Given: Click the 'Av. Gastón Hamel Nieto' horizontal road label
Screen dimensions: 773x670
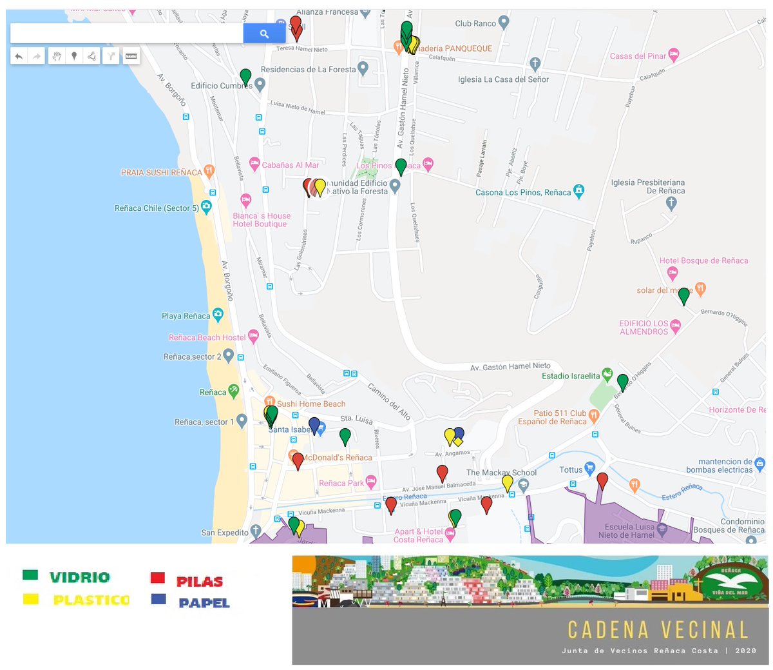Looking at the screenshot, I should point(510,366).
